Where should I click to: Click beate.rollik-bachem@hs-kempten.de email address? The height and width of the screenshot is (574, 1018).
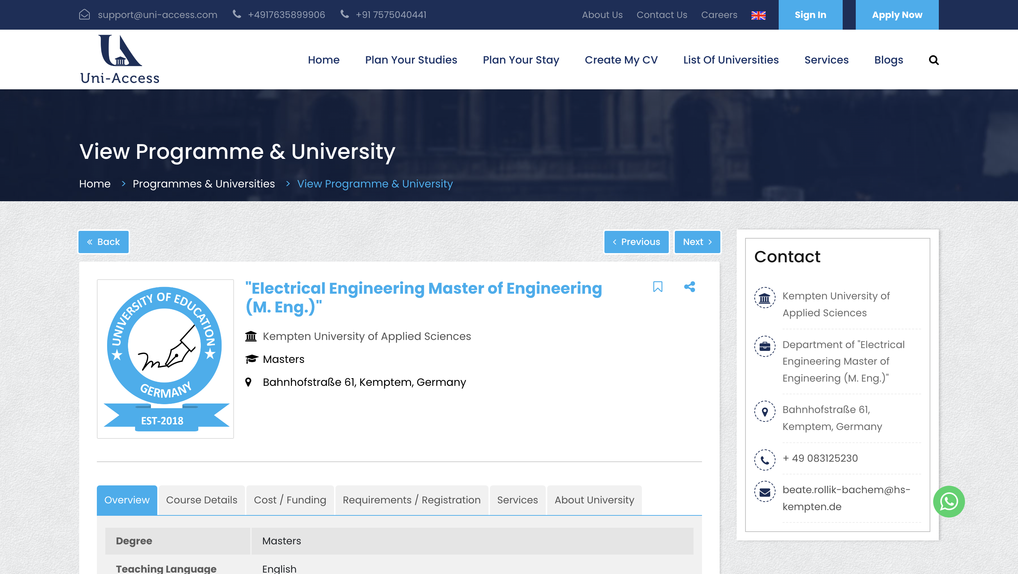coord(846,498)
